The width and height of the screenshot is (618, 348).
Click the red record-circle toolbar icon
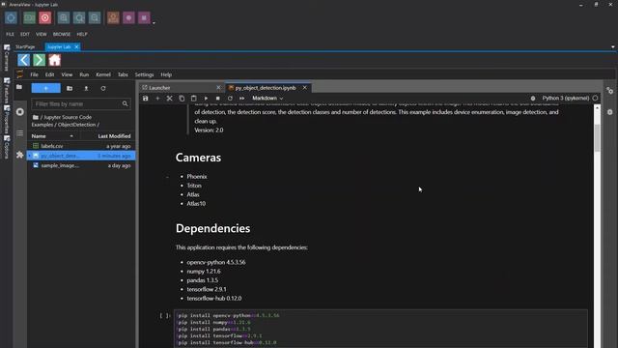pyautogui.click(x=45, y=17)
